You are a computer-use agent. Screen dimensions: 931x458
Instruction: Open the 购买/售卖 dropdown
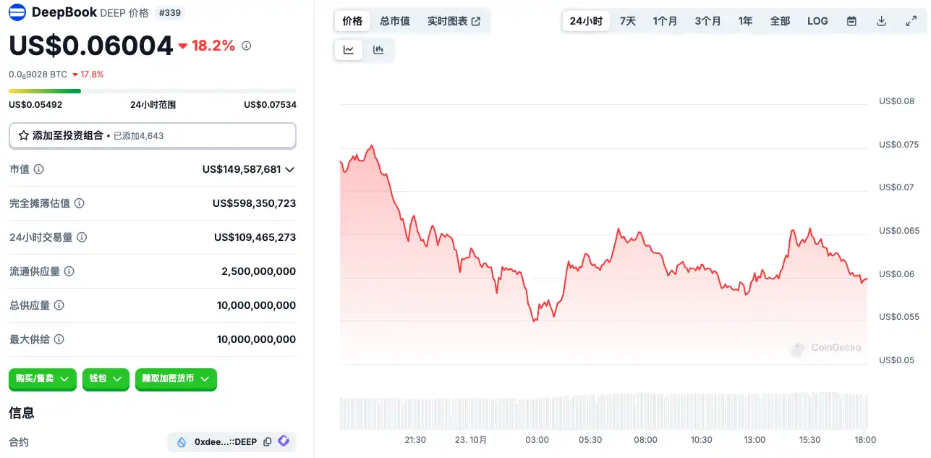tap(43, 378)
